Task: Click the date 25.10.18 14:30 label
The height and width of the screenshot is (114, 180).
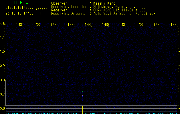Action: (x=19, y=13)
